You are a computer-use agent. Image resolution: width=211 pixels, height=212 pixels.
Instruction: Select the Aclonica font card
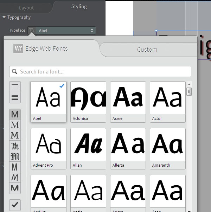coord(88,102)
